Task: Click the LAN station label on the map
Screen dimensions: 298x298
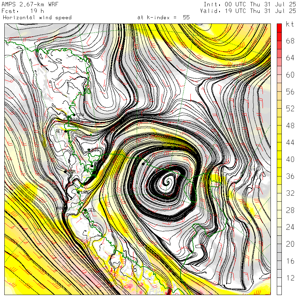Action: click(x=84, y=192)
